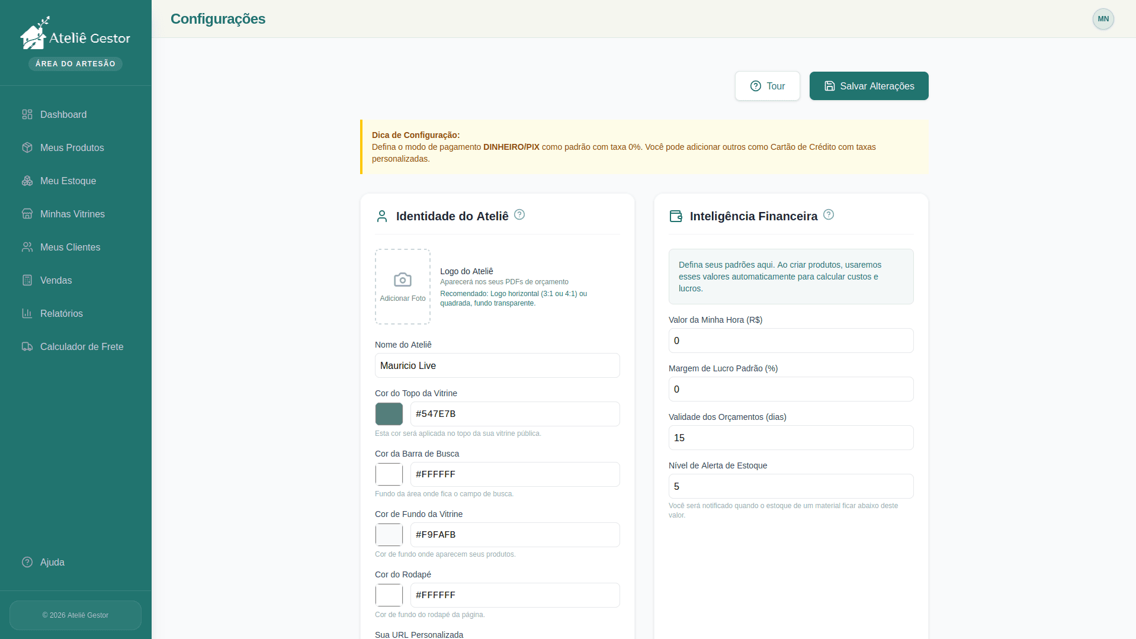Click the Meus Produtos box icon
The width and height of the screenshot is (1136, 639).
click(27, 147)
